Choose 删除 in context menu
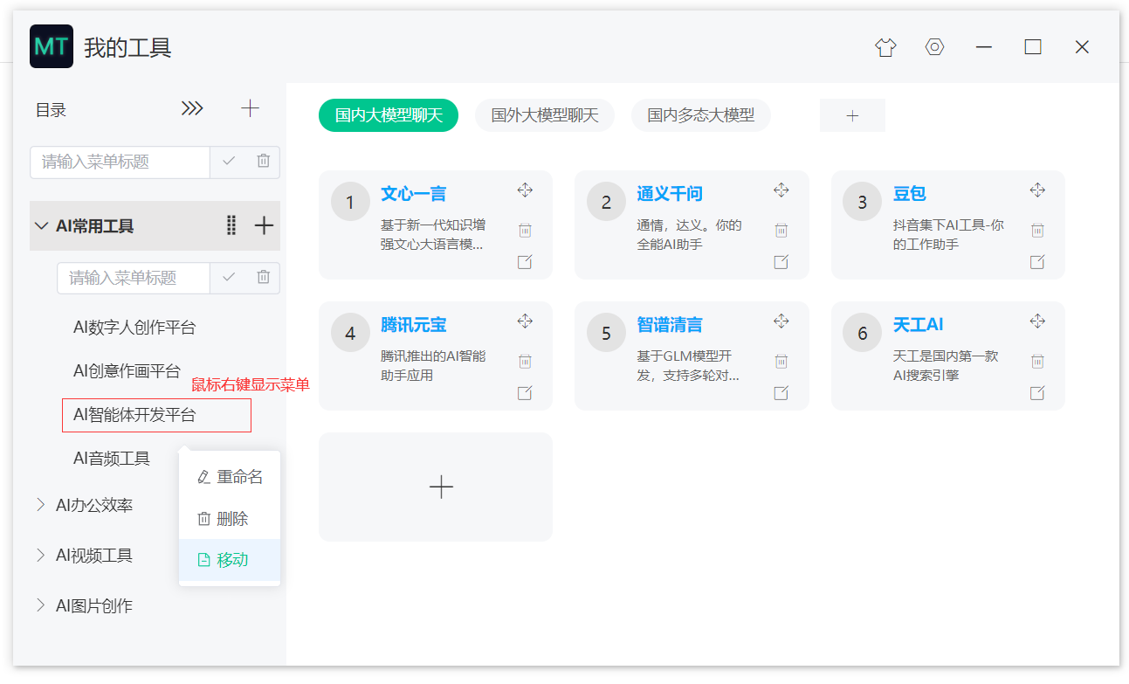 (230, 518)
